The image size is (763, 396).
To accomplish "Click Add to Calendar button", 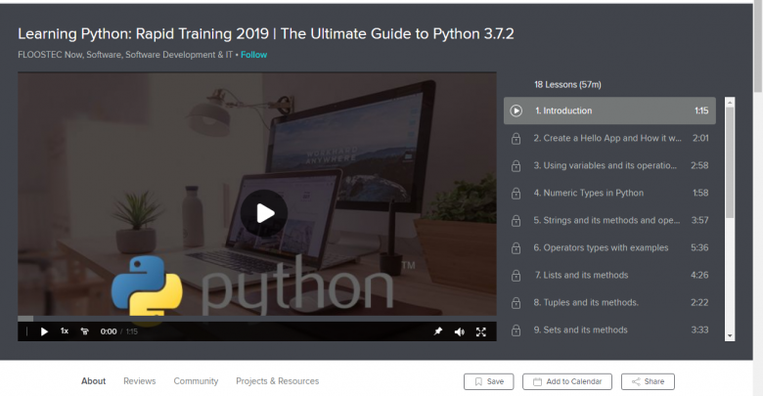I will pos(567,382).
